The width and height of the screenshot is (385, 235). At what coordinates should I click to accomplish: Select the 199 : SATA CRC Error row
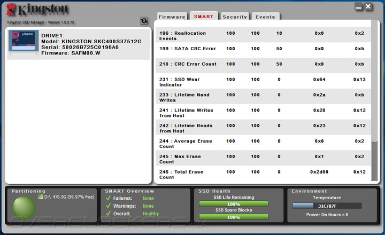pyautogui.click(x=263, y=50)
